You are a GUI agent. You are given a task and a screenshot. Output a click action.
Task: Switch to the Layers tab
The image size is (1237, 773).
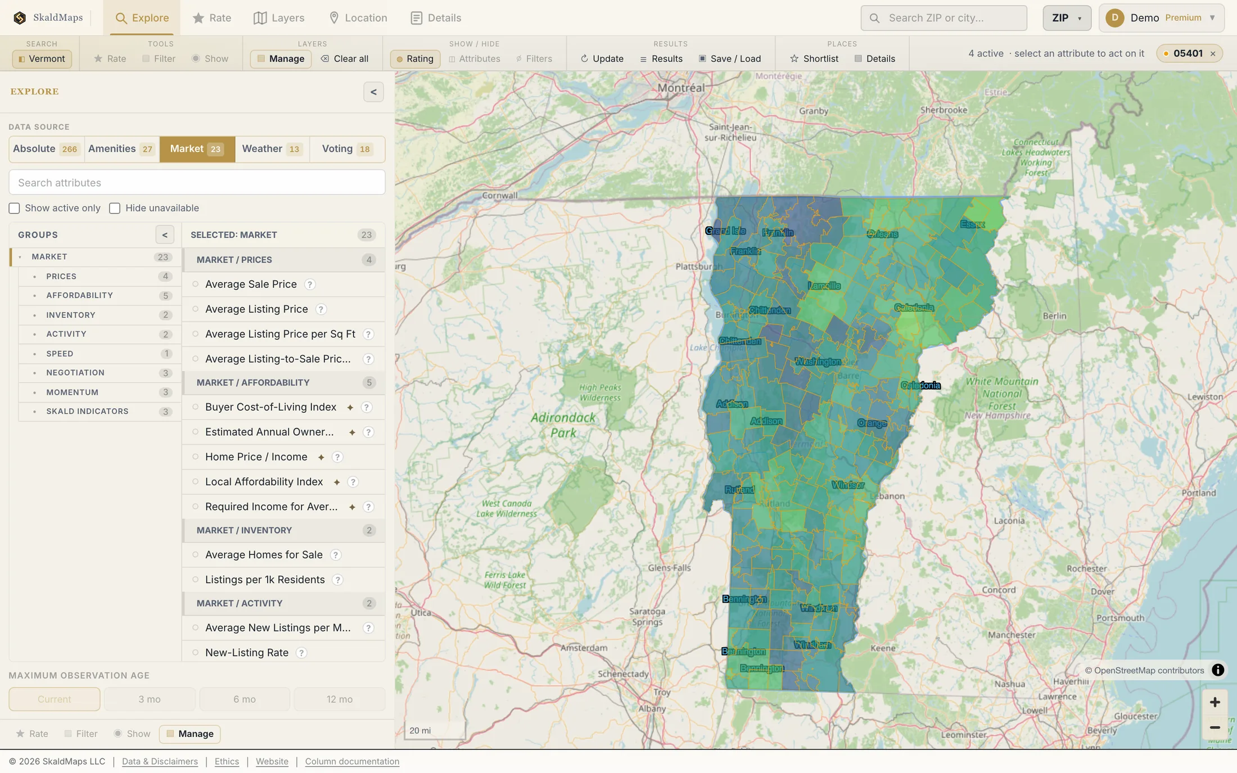click(279, 18)
